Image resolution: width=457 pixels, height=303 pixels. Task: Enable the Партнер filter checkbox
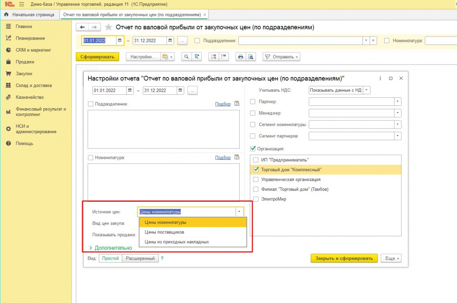(x=253, y=102)
